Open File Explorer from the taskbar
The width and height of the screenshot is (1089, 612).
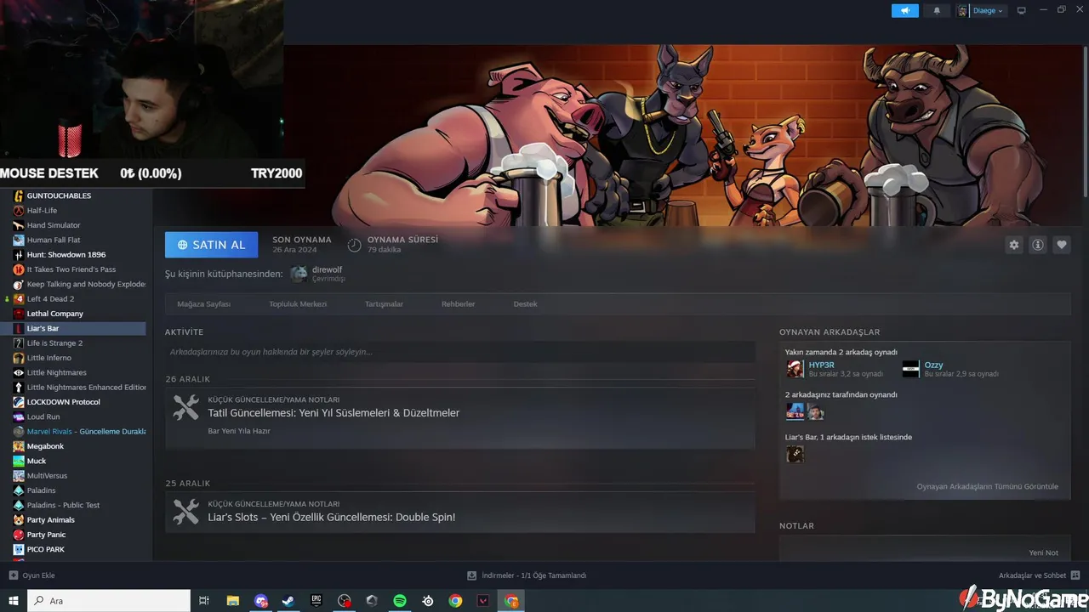tap(232, 601)
